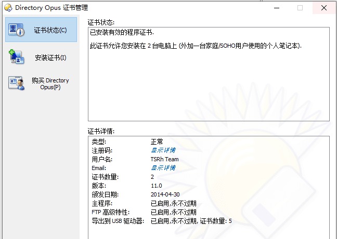
Task: Click the 证书状态 certificate status icon
Action: 17,30
